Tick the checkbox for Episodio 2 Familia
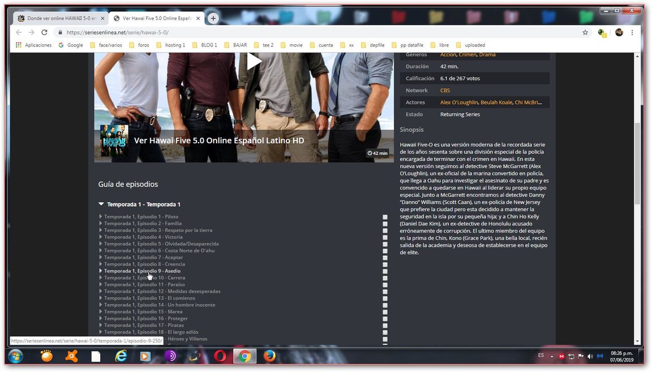 pyautogui.click(x=385, y=224)
